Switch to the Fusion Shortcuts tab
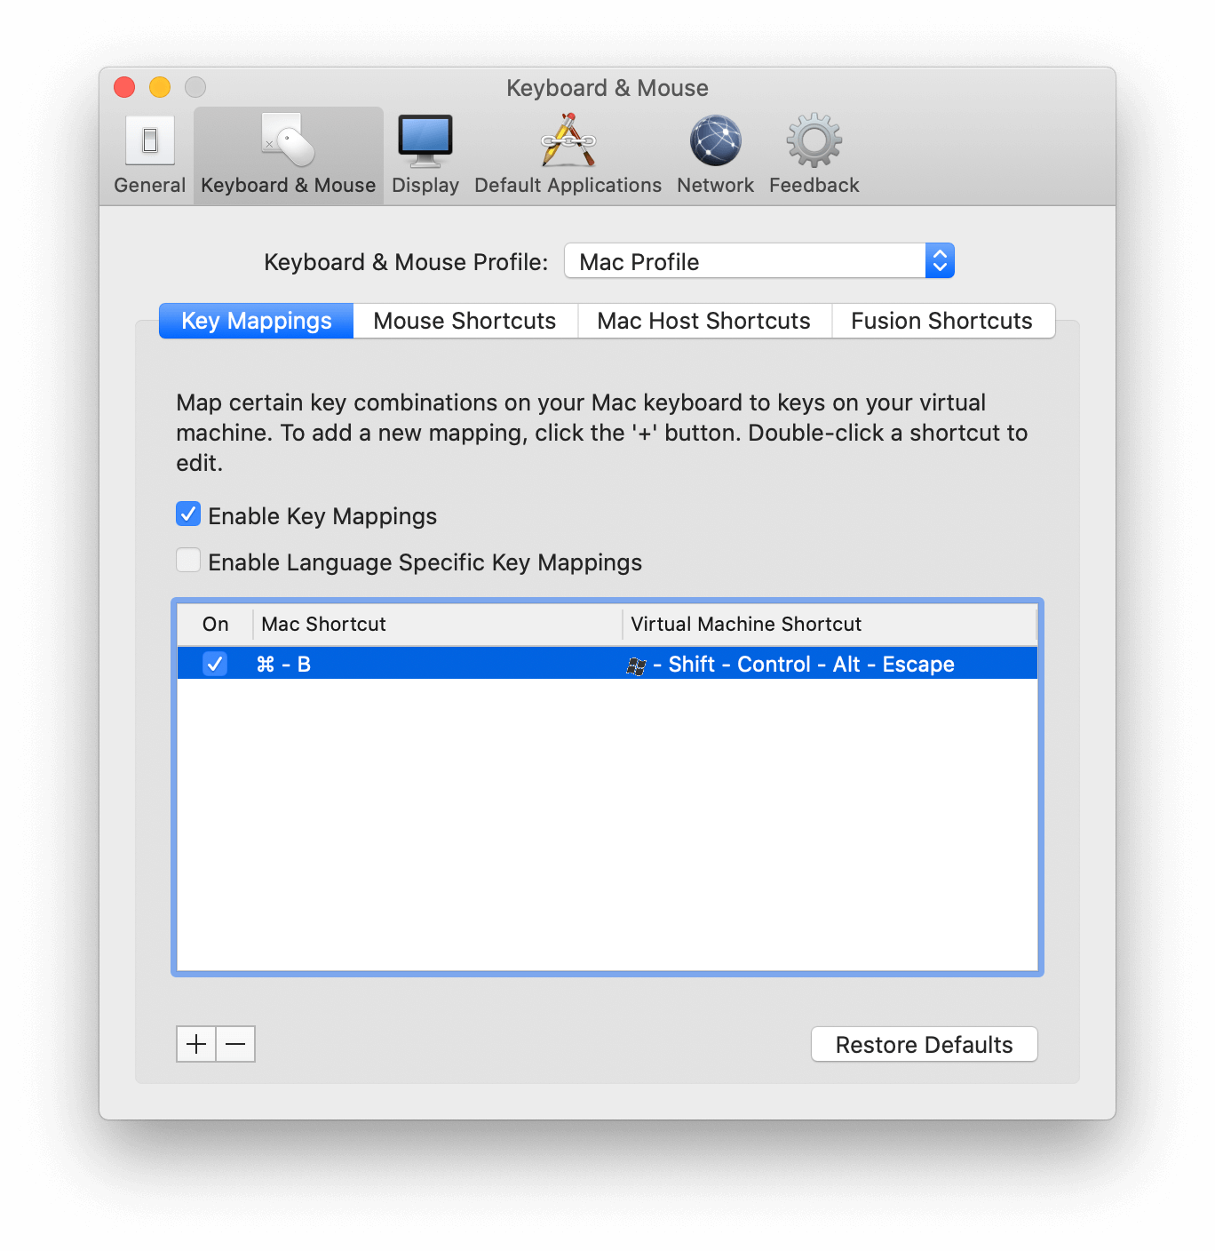The width and height of the screenshot is (1215, 1251). [x=941, y=321]
